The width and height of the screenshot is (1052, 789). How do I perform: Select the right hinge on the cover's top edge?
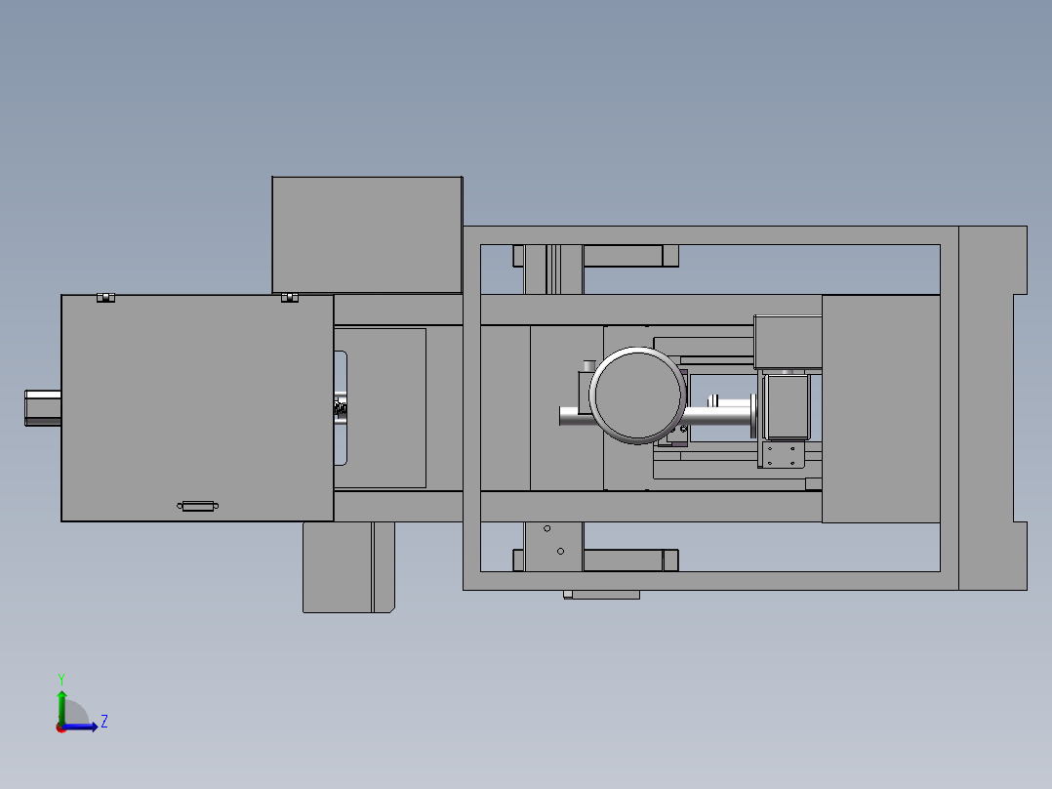[289, 298]
